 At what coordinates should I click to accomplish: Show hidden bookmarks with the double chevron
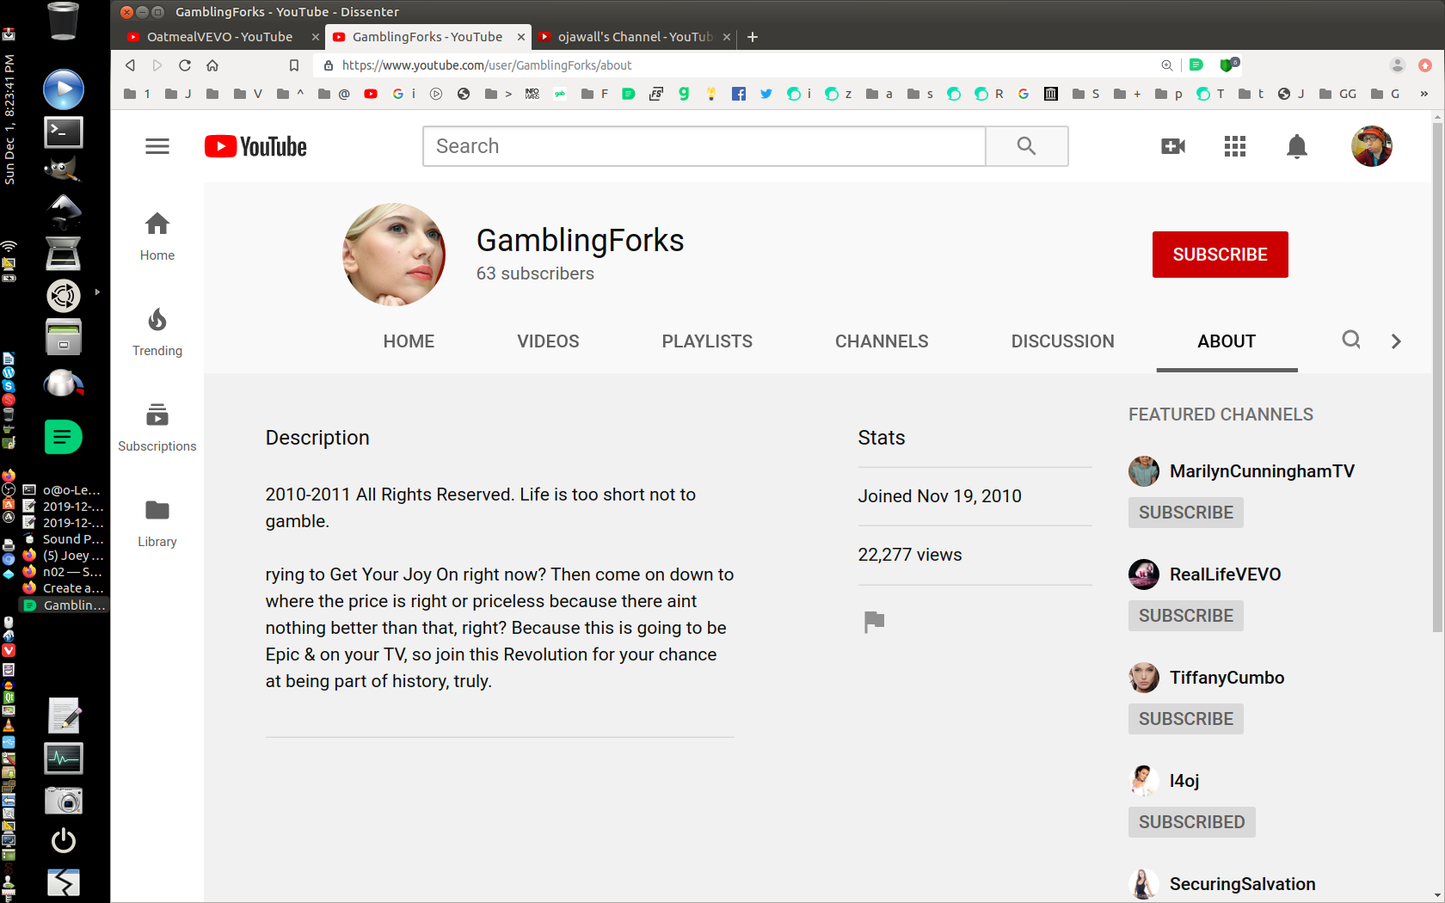pos(1424,94)
